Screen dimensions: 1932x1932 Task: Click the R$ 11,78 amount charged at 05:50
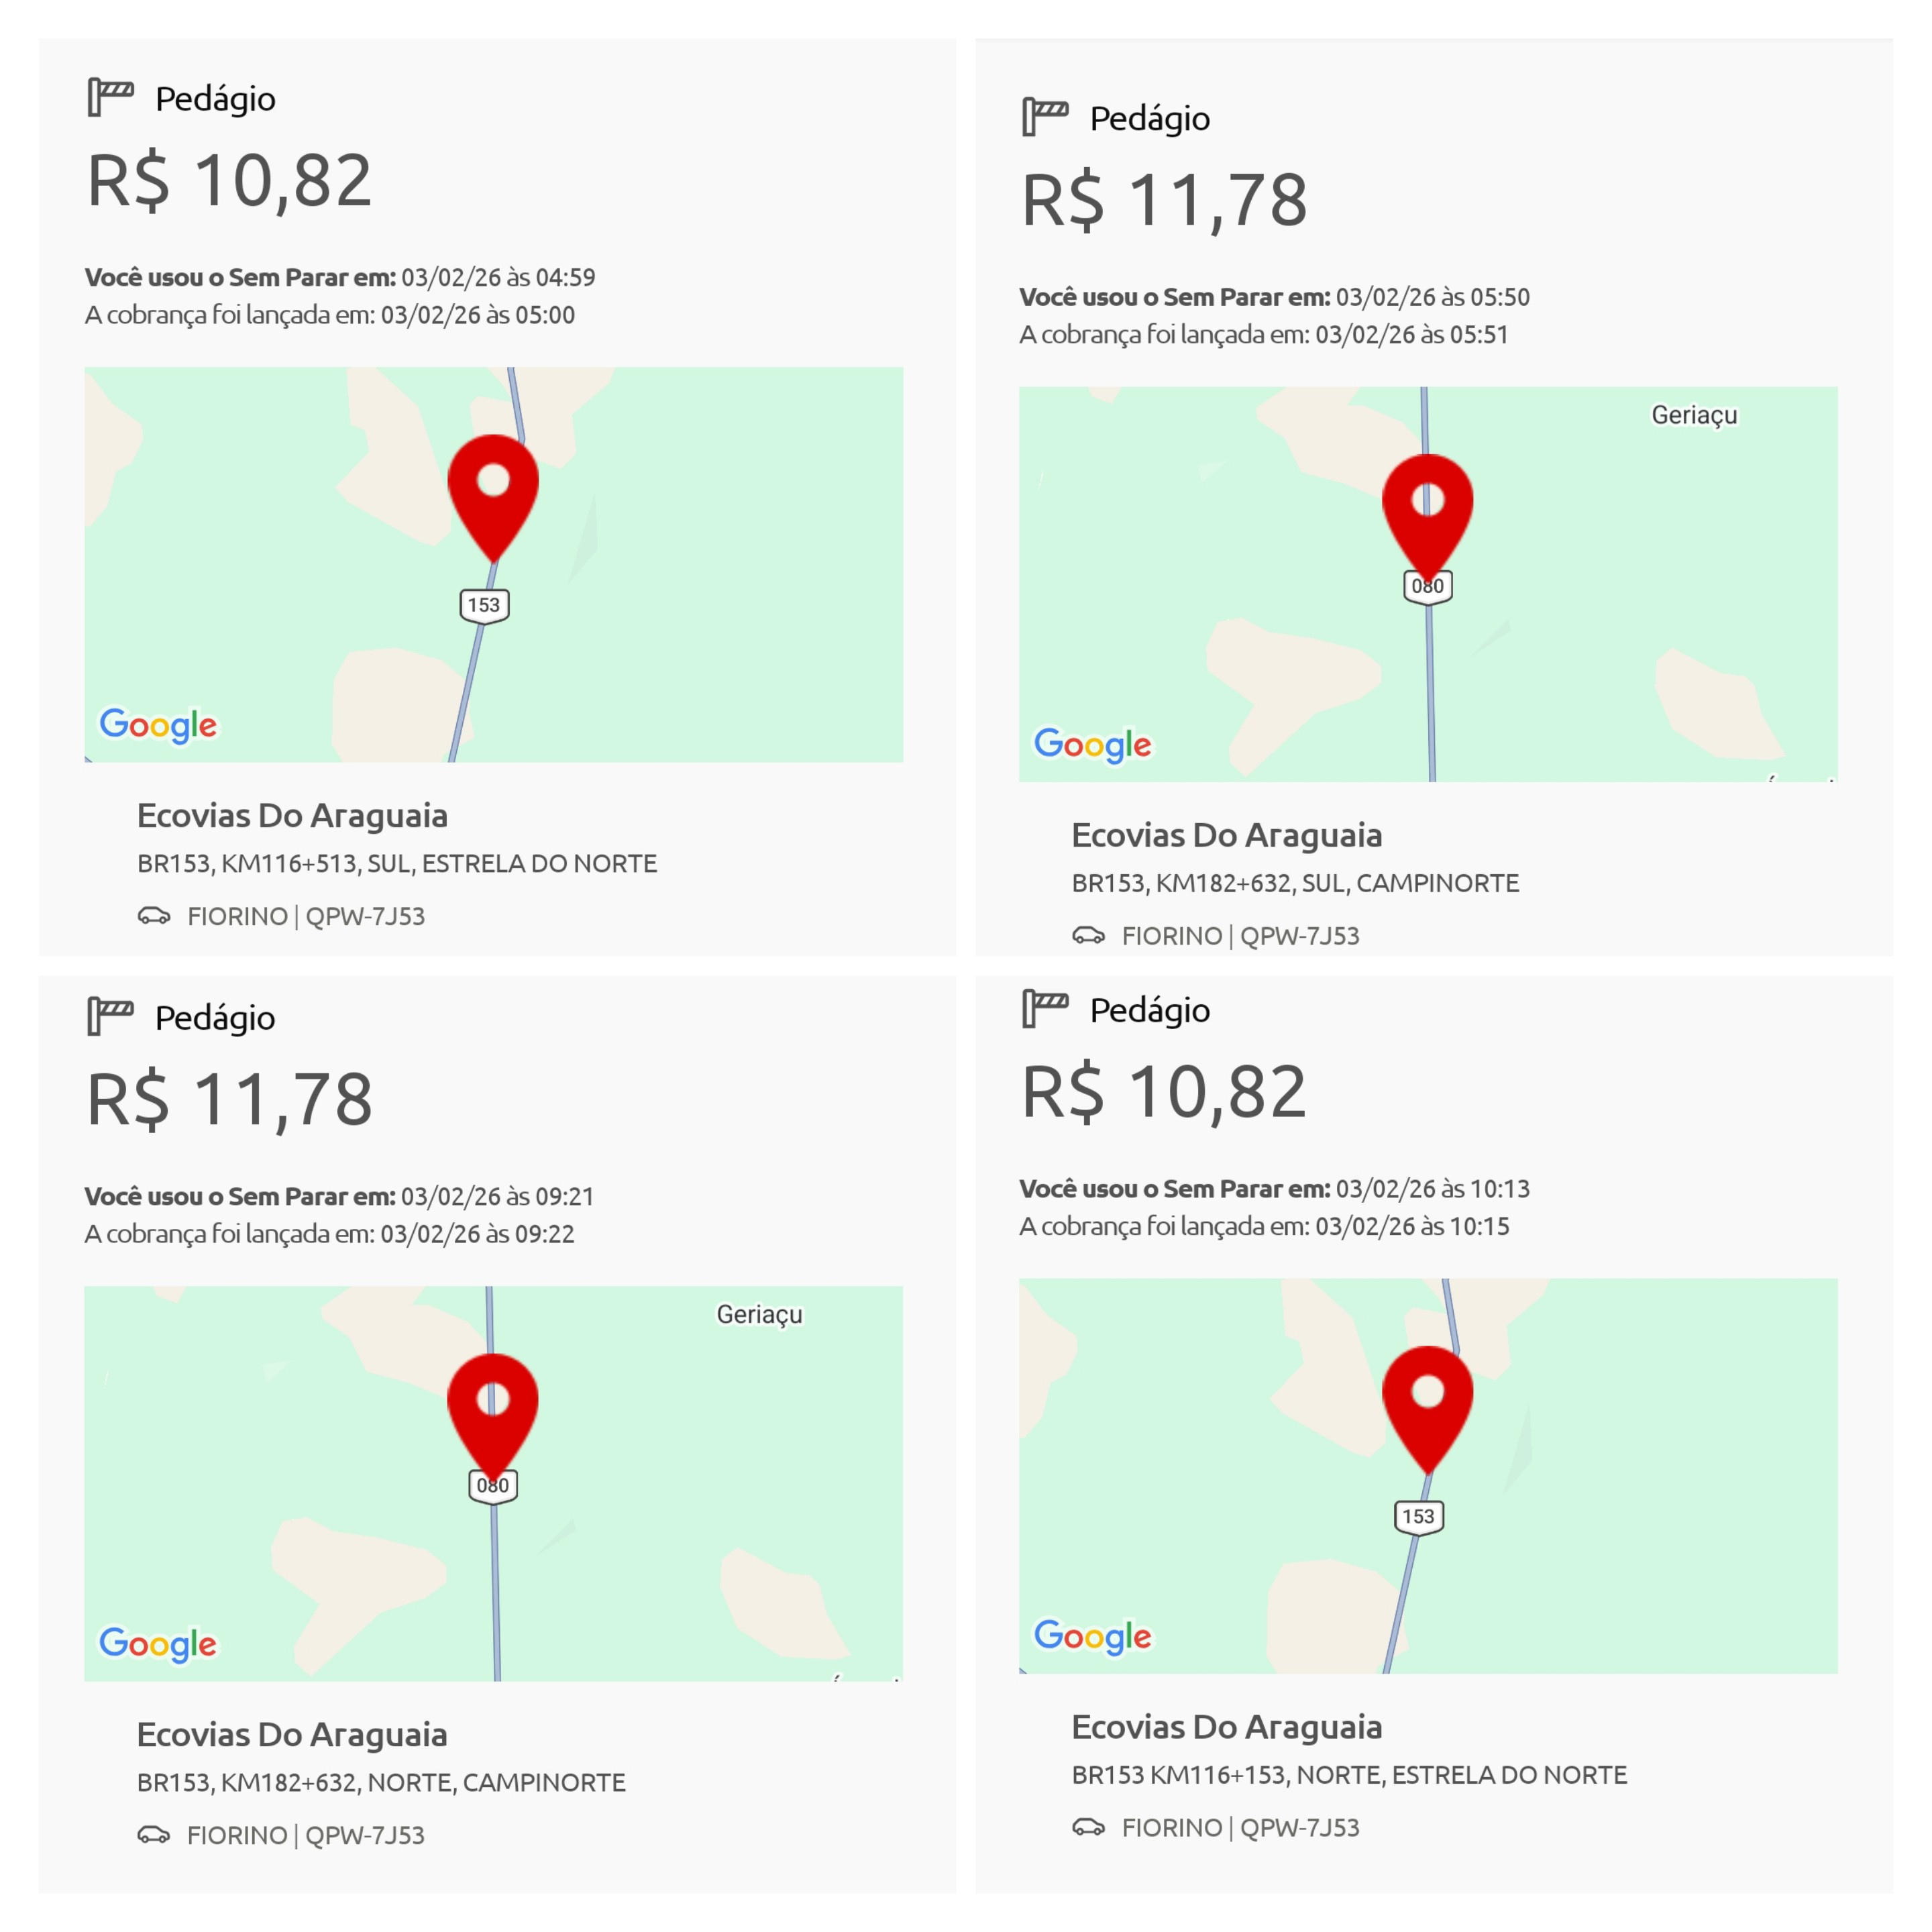[x=1164, y=201]
